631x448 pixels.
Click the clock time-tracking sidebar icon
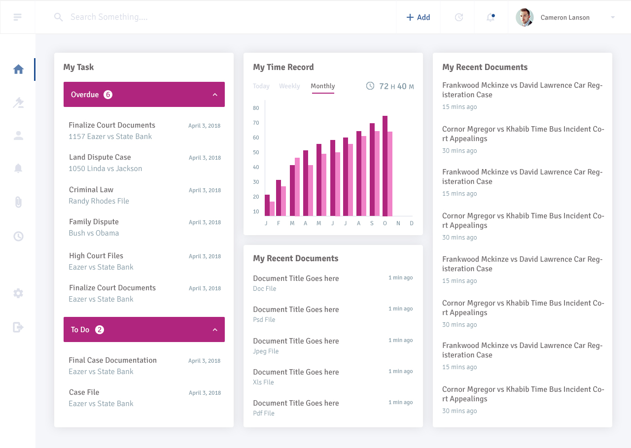coord(18,236)
